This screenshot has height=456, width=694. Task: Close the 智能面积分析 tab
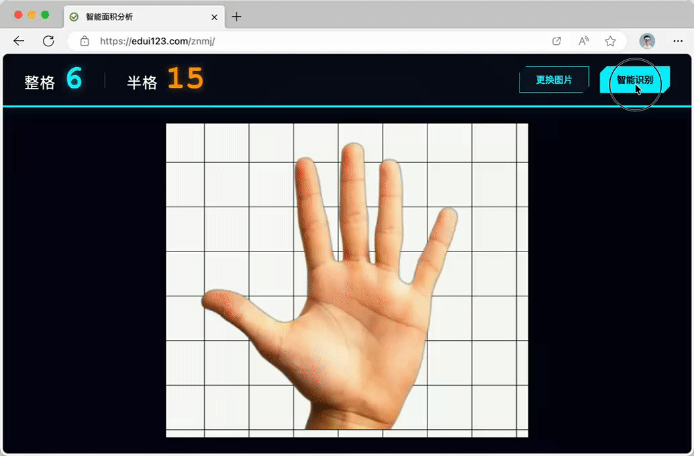[x=214, y=17]
